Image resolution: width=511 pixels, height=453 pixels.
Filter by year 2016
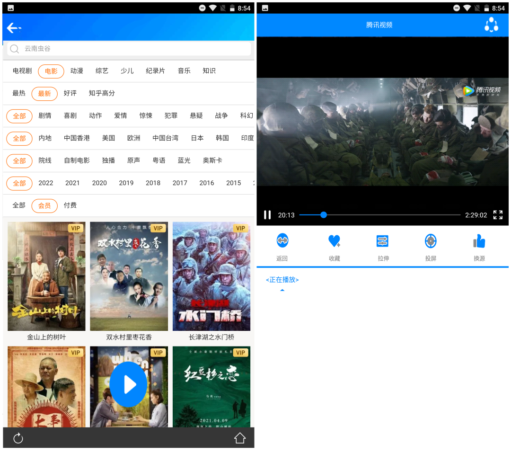coord(207,183)
